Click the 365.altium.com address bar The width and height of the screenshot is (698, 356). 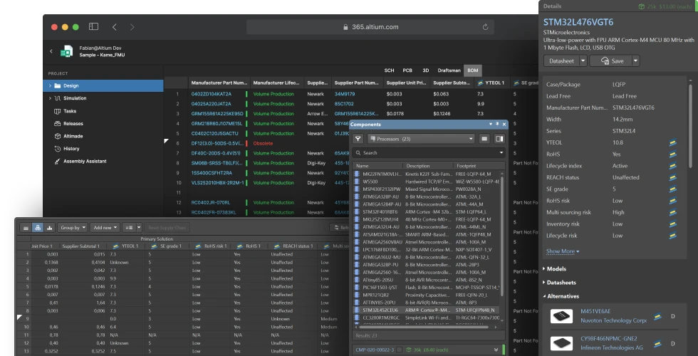pos(370,27)
